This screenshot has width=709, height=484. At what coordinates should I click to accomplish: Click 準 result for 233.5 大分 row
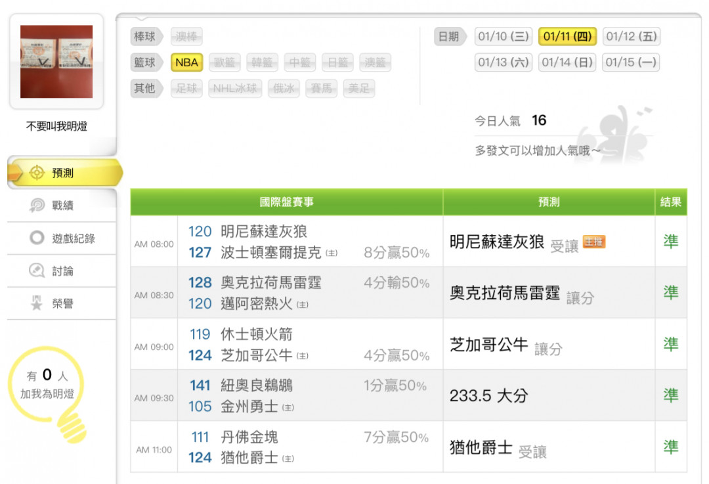671,396
